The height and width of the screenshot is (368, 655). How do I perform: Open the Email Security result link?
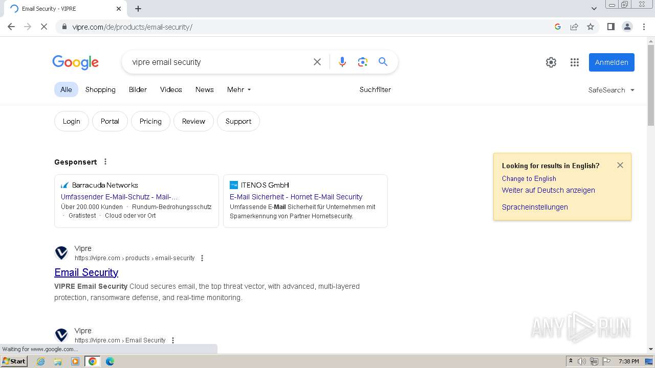pyautogui.click(x=86, y=272)
